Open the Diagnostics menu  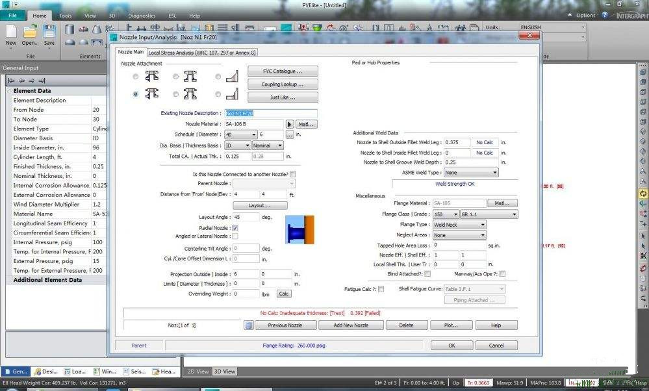click(x=140, y=16)
